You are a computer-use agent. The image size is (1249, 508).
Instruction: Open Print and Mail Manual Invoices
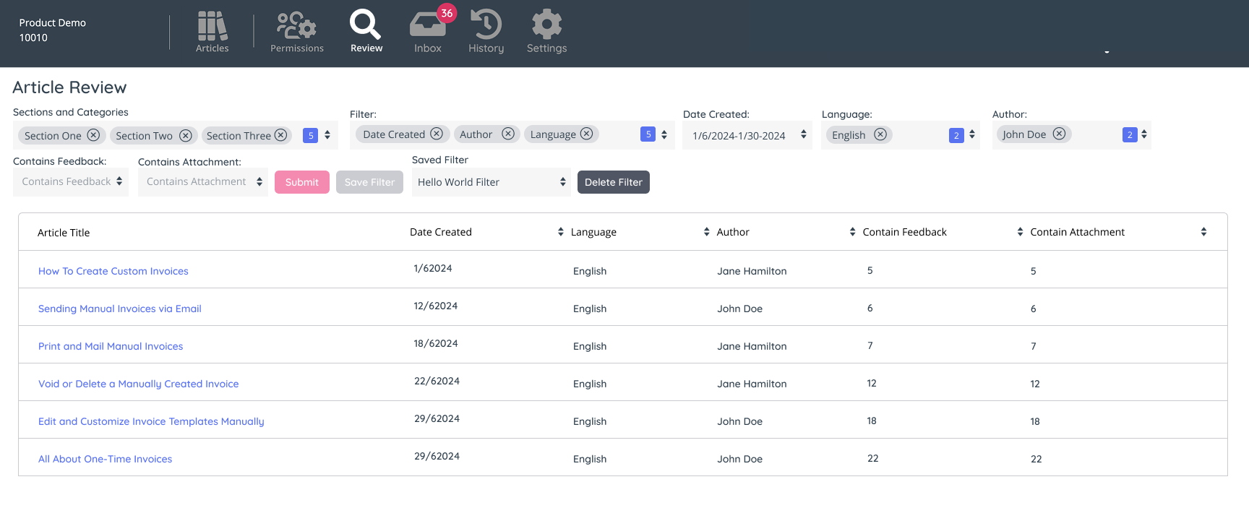pos(111,346)
